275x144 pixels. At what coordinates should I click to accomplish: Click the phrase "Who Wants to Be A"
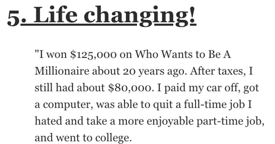point(183,54)
